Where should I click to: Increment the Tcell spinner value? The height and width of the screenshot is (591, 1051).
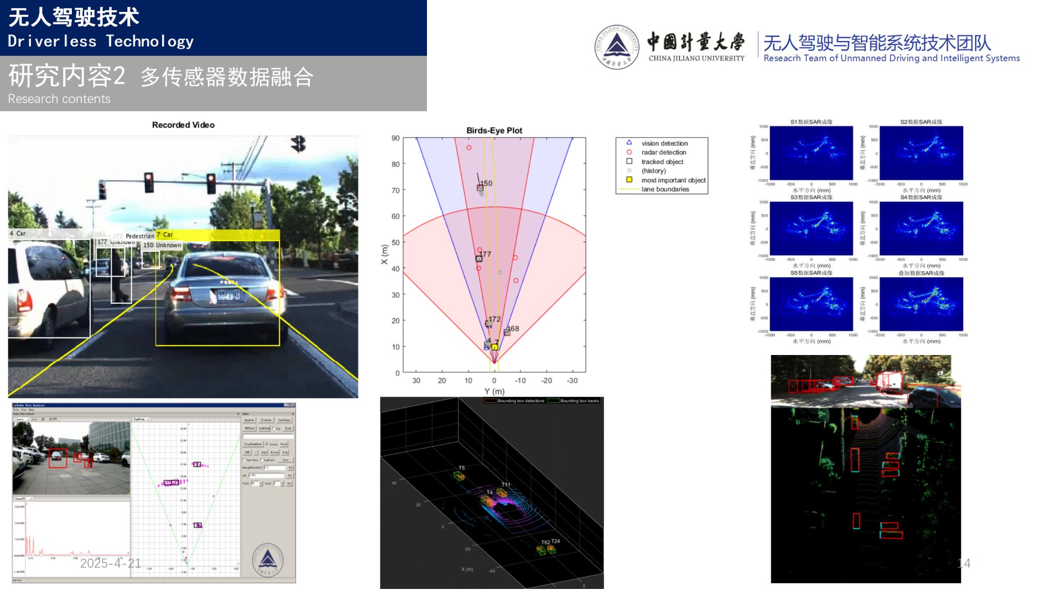tap(261, 482)
